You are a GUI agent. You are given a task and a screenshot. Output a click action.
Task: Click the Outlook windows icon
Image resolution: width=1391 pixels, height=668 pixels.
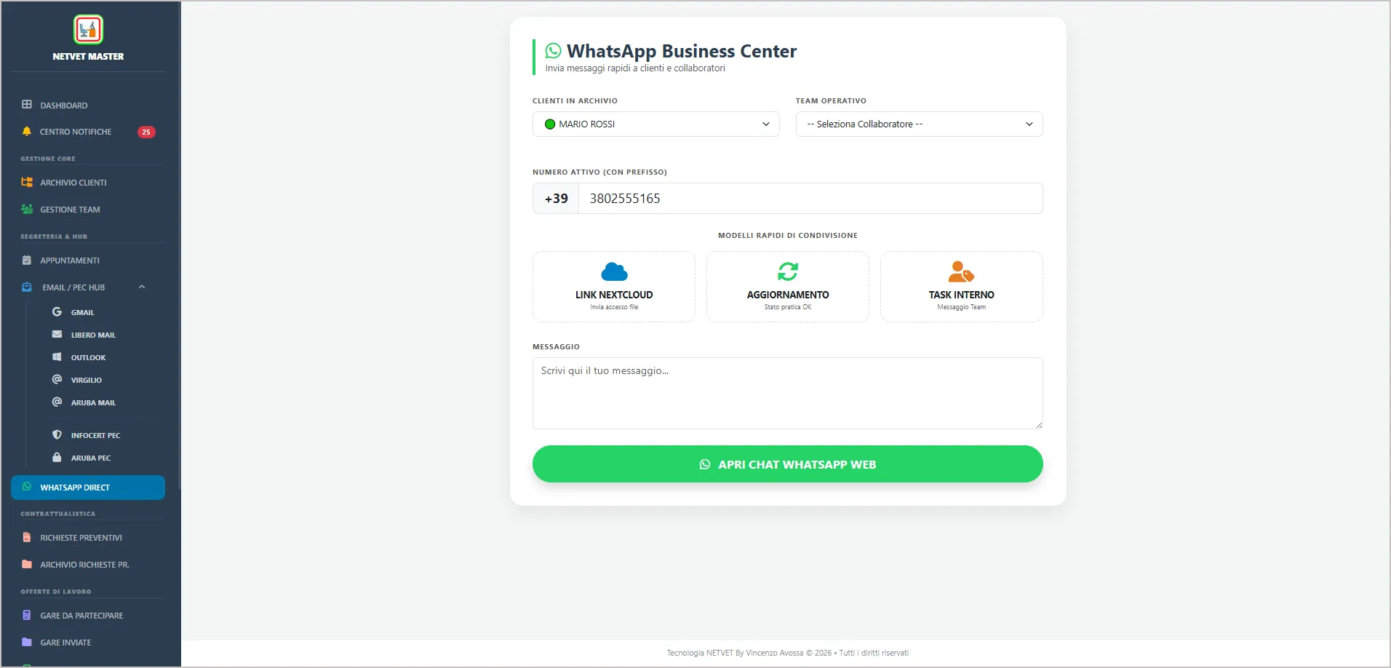click(57, 357)
